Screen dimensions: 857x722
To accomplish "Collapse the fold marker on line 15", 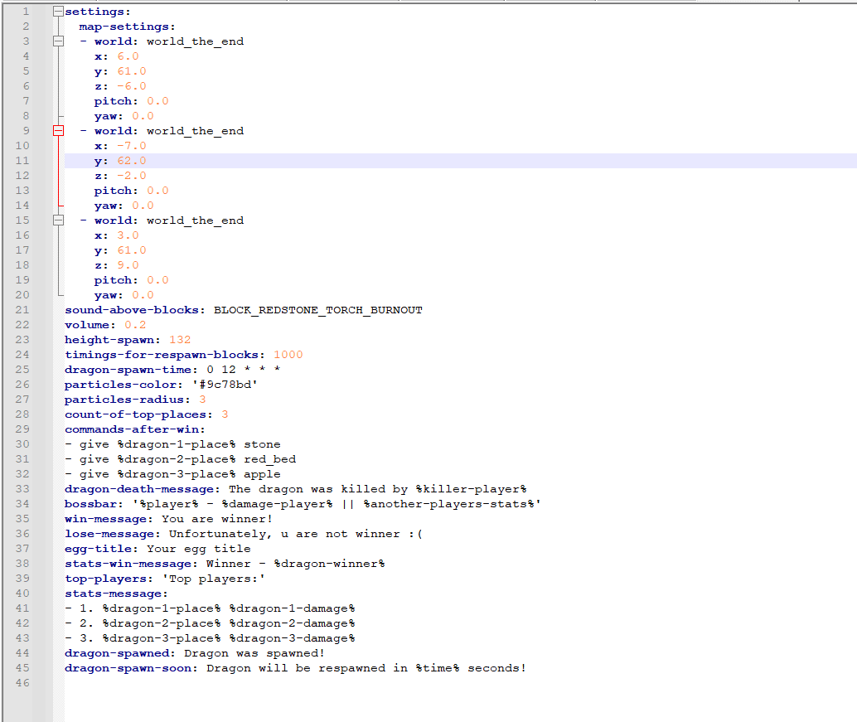I will click(58, 220).
